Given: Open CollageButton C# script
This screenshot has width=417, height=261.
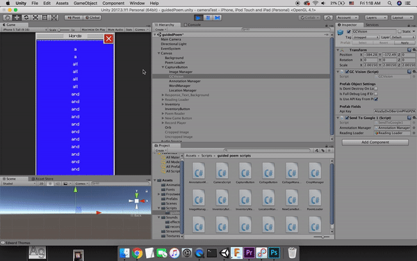Looking at the screenshot, I should pyautogui.click(x=268, y=173).
